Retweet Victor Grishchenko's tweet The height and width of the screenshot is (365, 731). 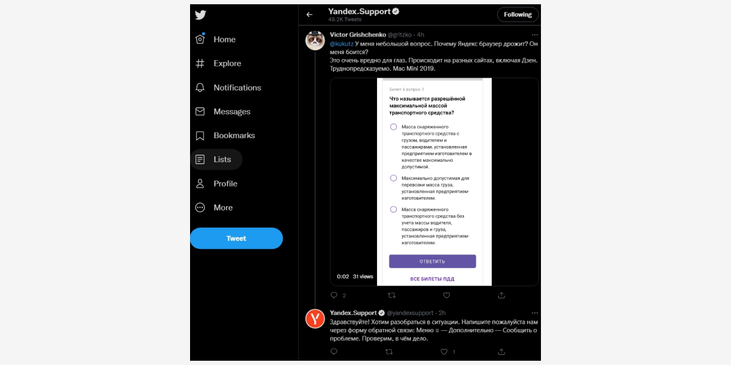392,295
